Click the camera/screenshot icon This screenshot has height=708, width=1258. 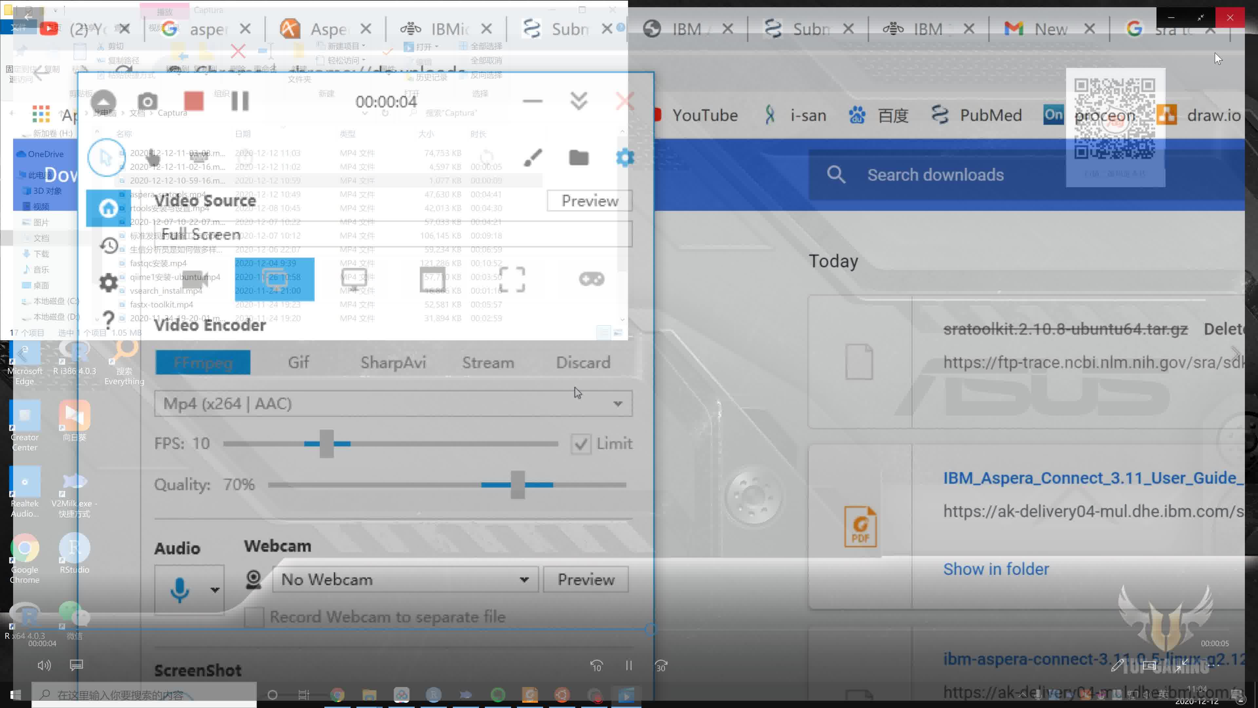pos(148,101)
